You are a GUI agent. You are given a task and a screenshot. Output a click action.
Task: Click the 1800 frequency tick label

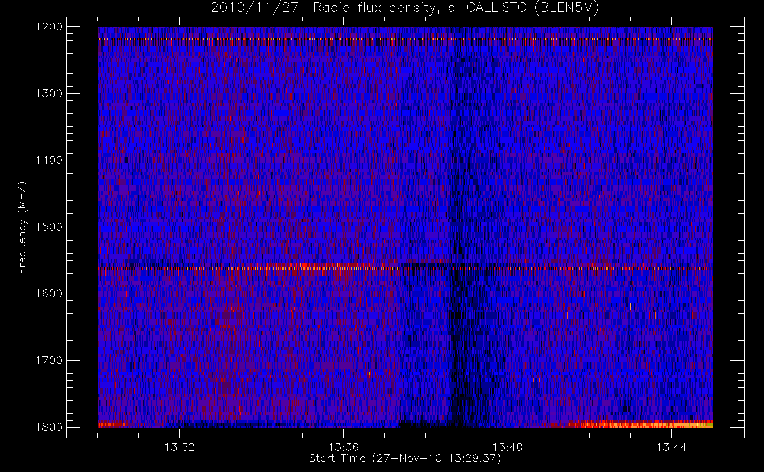tap(49, 427)
